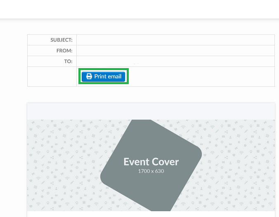Screen dimensions: 279x217
Task: Click the empty subject value cell
Action: (176, 40)
